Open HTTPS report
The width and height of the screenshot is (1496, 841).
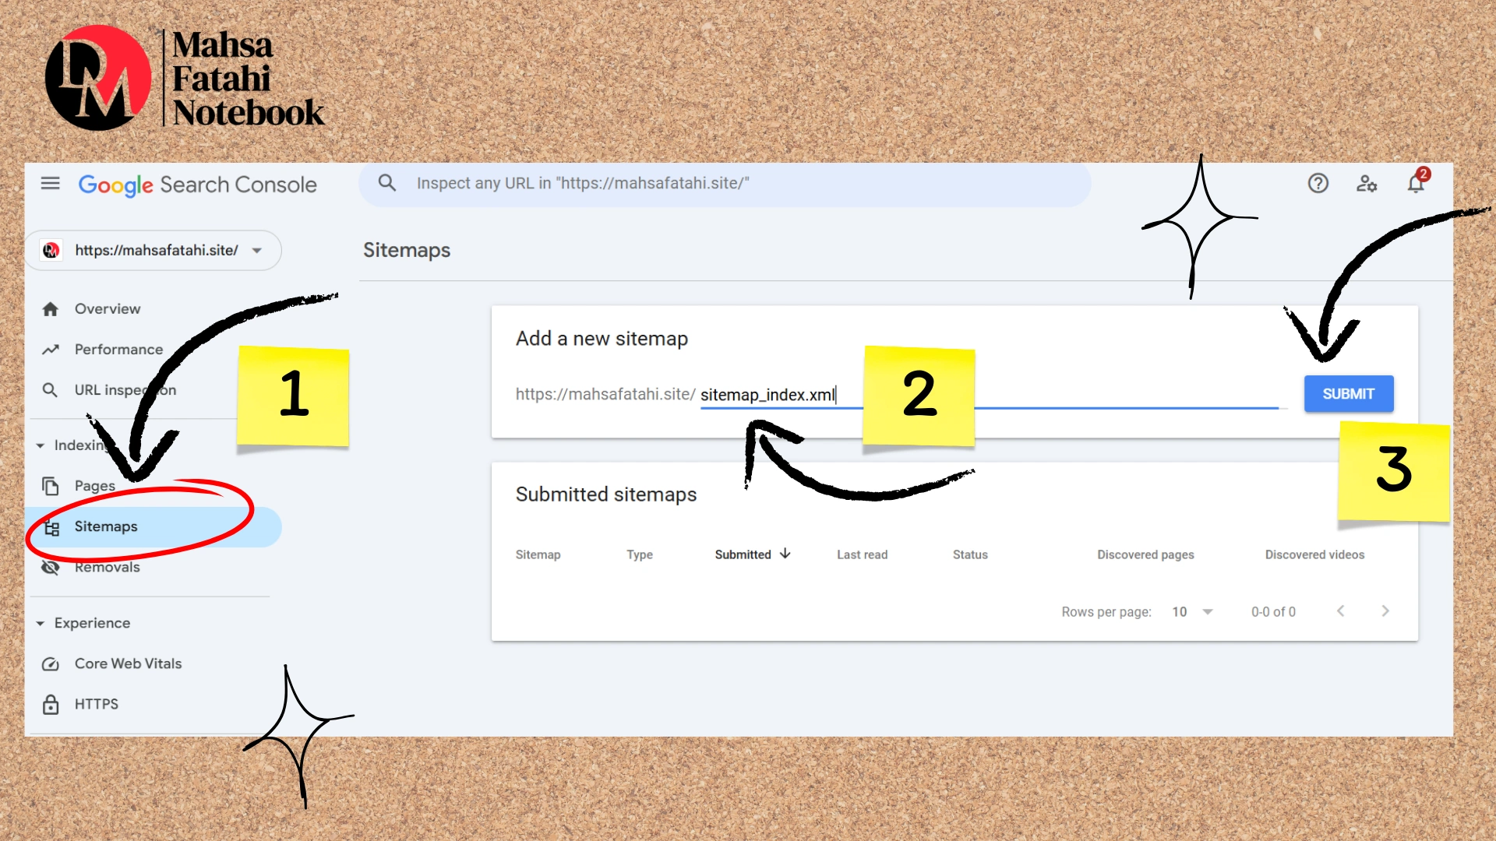[97, 704]
